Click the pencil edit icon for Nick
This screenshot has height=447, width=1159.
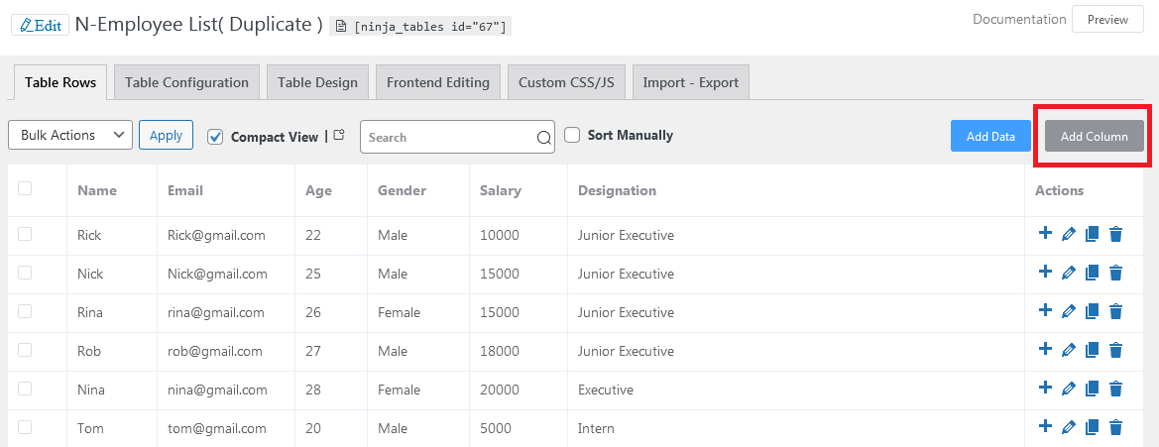tap(1068, 274)
